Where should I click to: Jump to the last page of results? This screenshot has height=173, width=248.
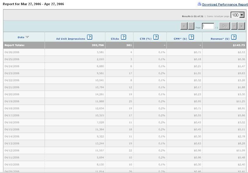[242, 26]
